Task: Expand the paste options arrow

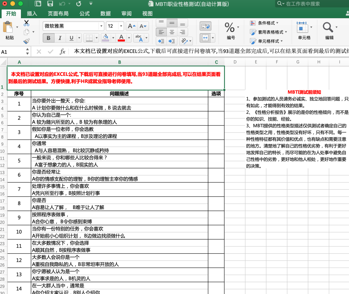Action: (17, 27)
